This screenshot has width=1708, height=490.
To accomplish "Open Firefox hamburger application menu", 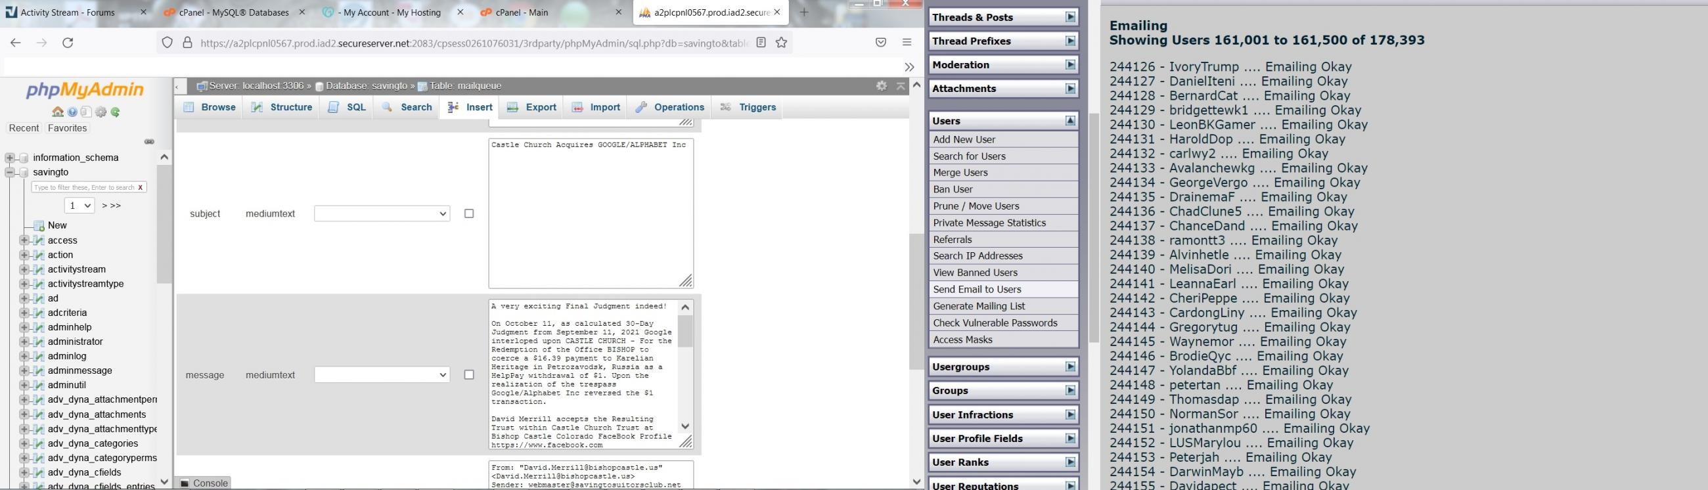I will pyautogui.click(x=907, y=43).
